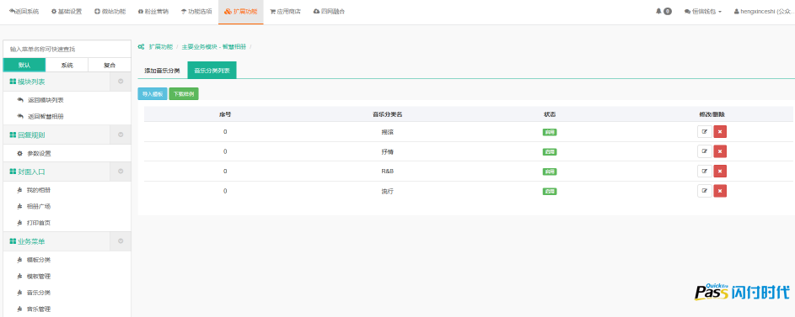Delete the 抒情 music category
795x317 pixels.
tap(720, 151)
